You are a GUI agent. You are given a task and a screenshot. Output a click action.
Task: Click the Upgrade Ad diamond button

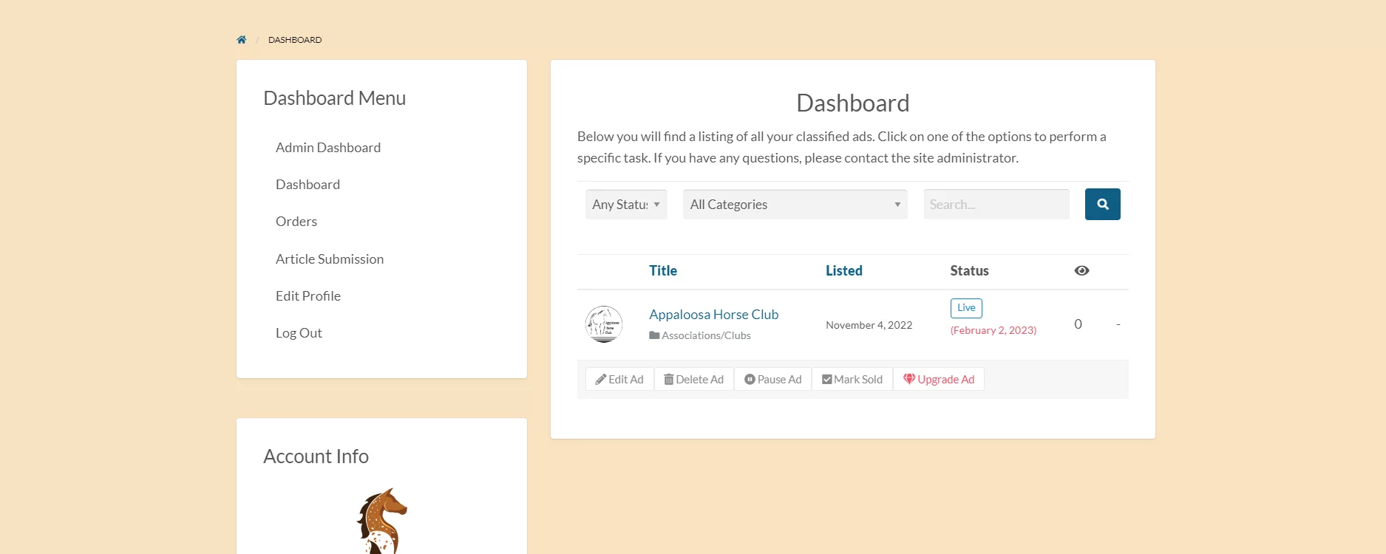[x=939, y=380]
